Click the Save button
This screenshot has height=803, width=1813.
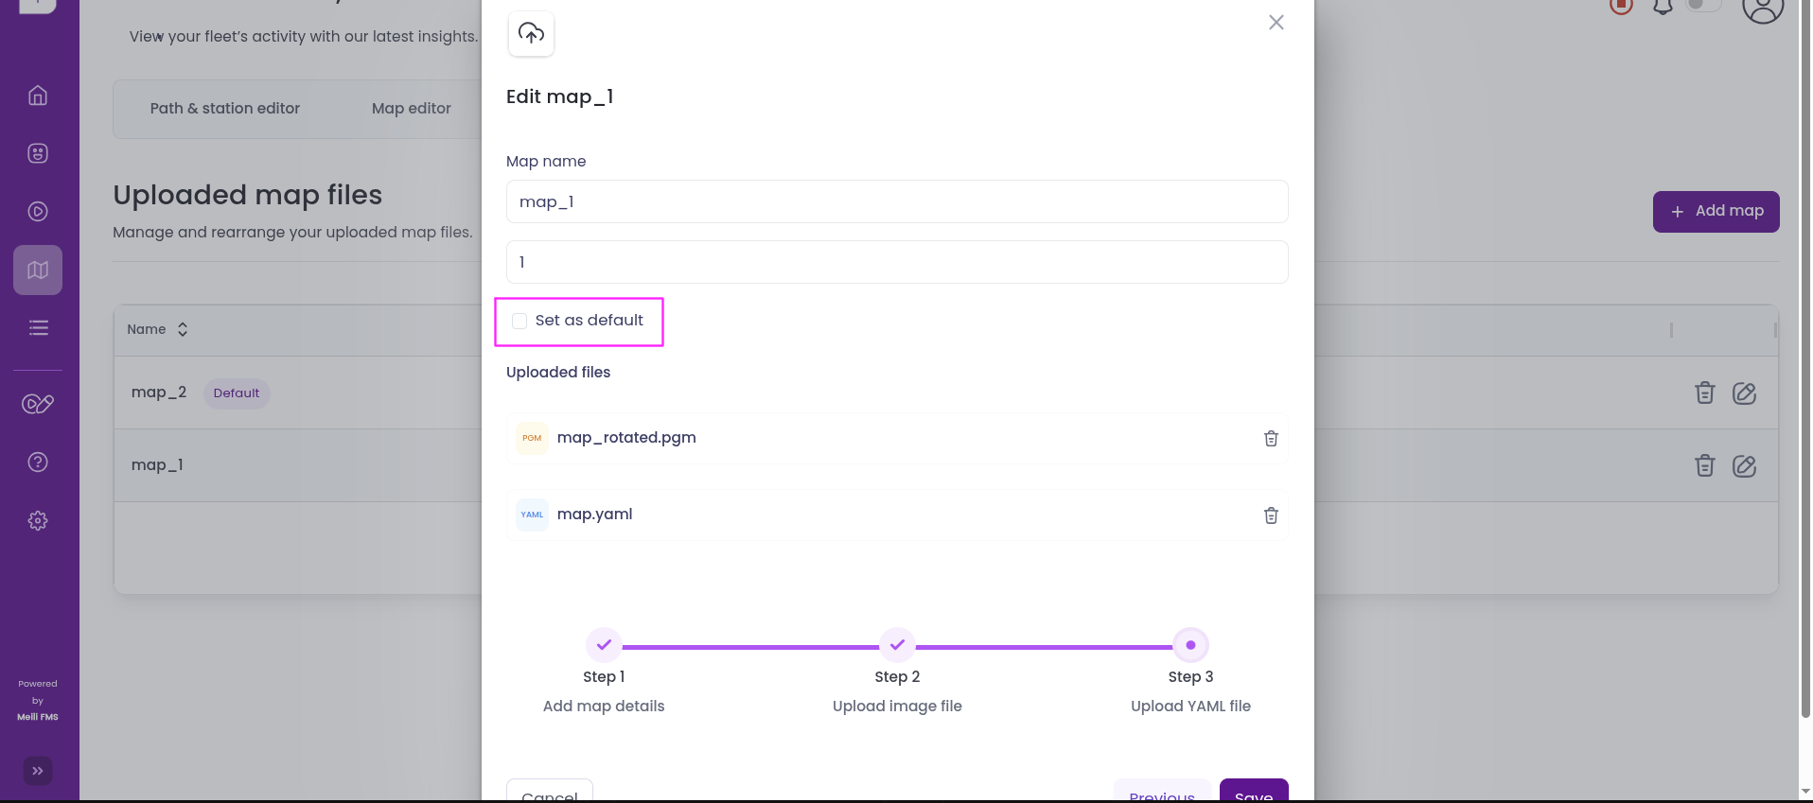(x=1253, y=793)
